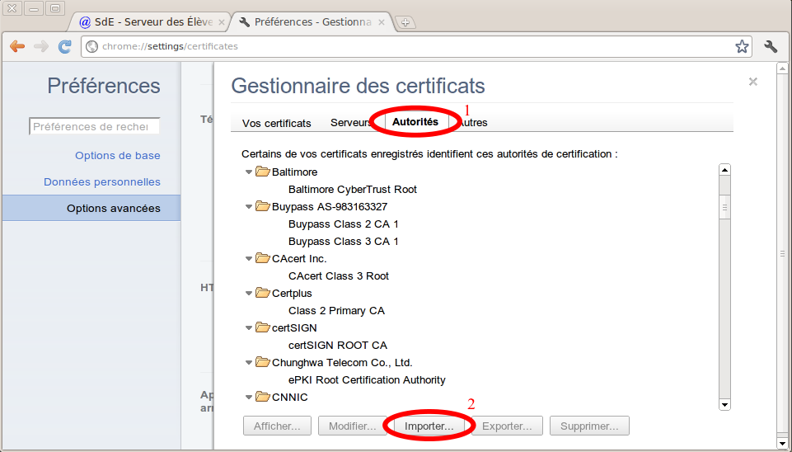Select the Autorités tab
The width and height of the screenshot is (792, 452).
coord(415,122)
